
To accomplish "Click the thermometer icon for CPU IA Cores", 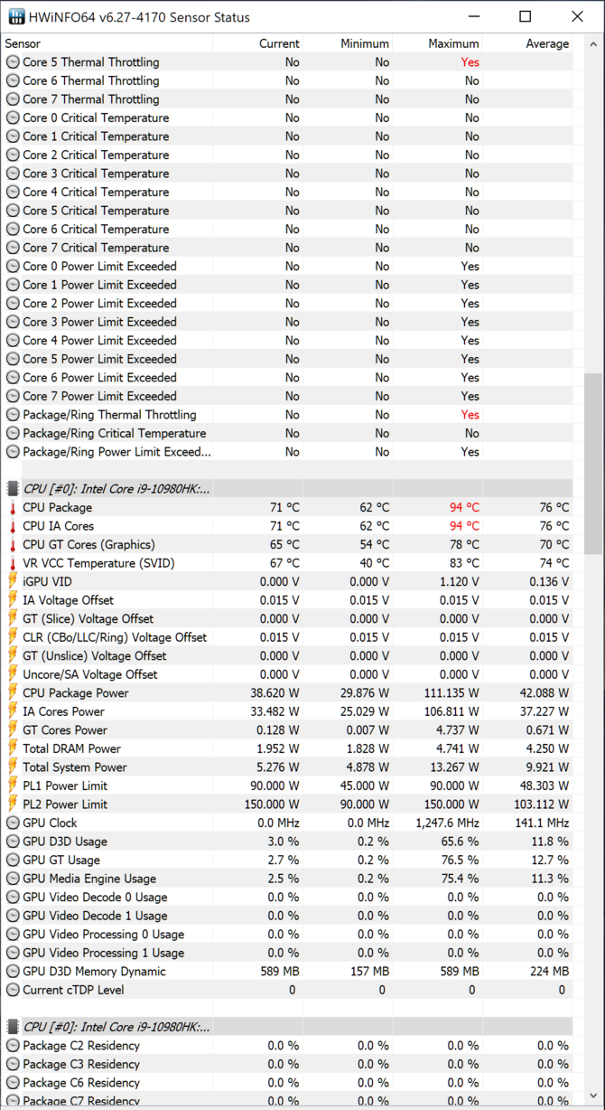I will tap(13, 526).
